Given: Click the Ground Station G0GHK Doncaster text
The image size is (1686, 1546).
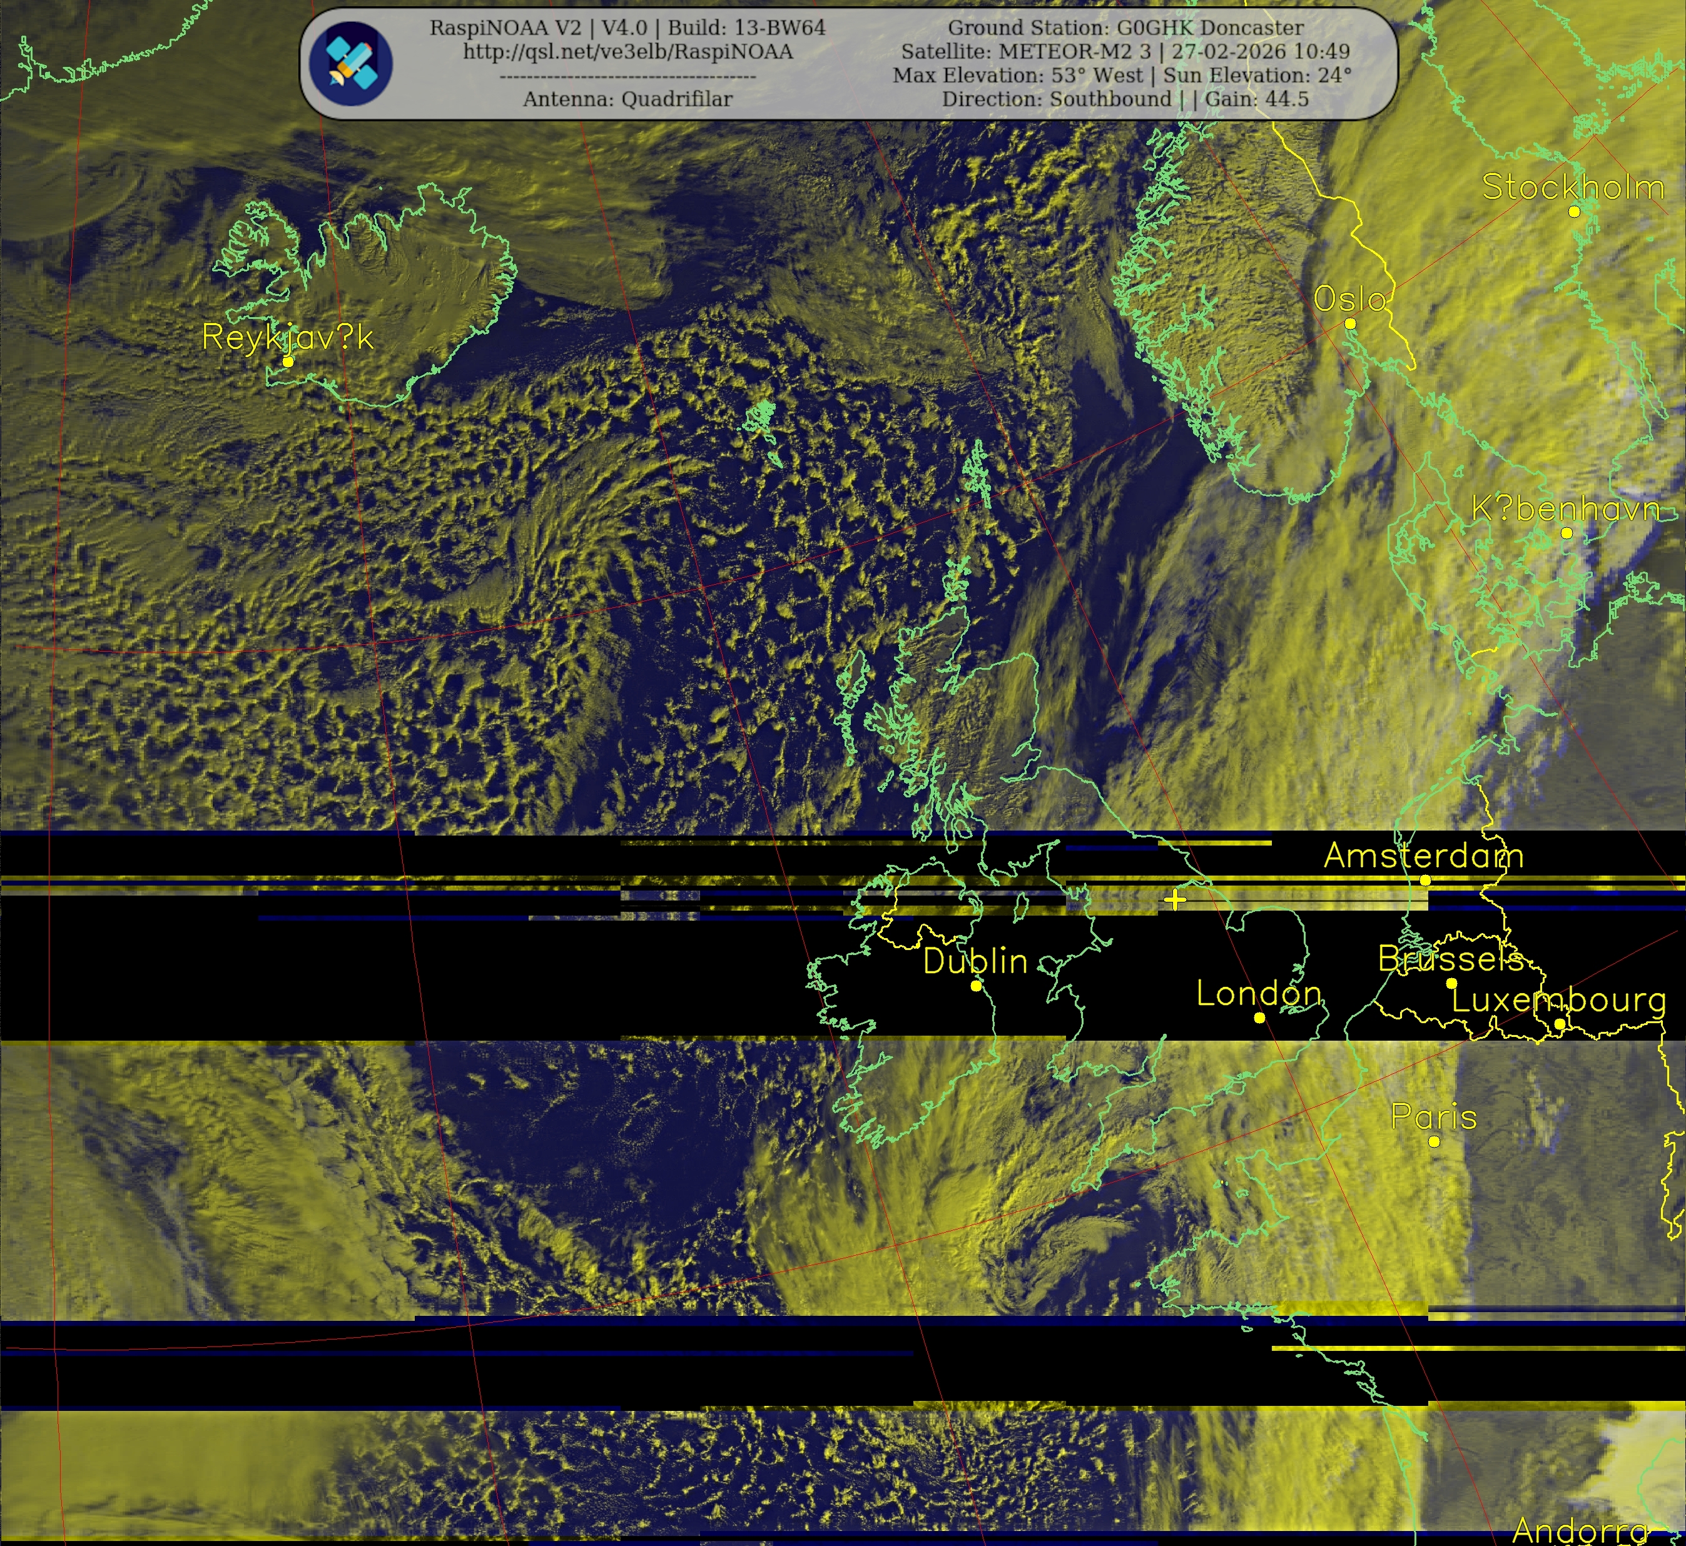Looking at the screenshot, I should pos(1125,28).
